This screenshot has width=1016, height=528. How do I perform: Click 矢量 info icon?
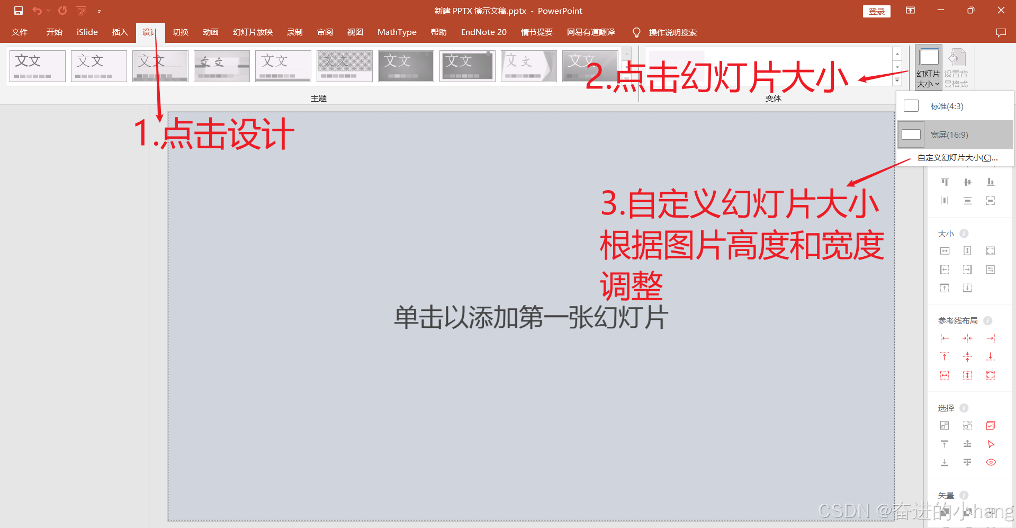pyautogui.click(x=964, y=495)
